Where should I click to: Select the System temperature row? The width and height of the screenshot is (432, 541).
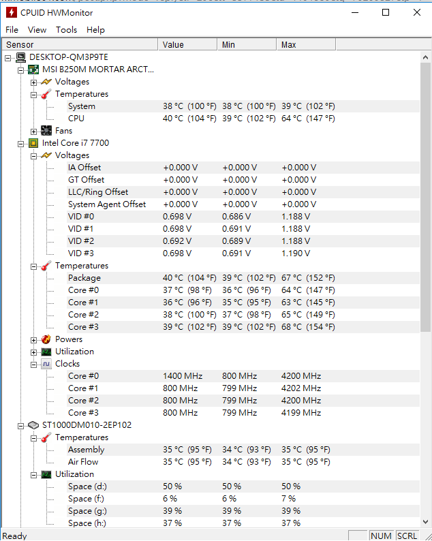pyautogui.click(x=243, y=106)
